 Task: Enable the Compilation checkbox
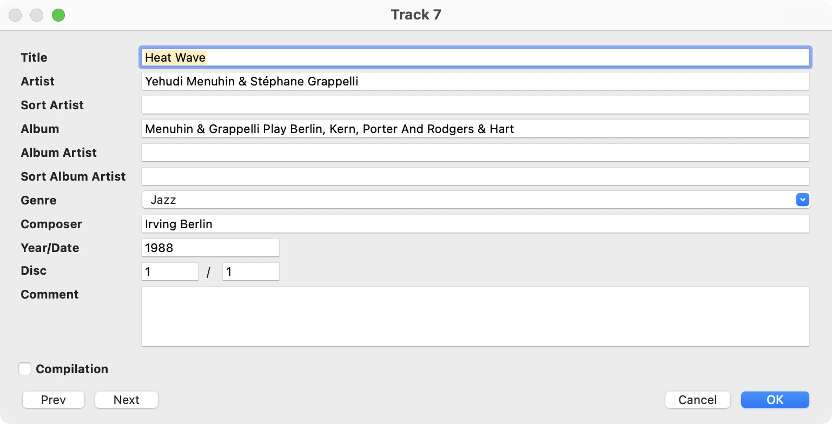click(25, 369)
